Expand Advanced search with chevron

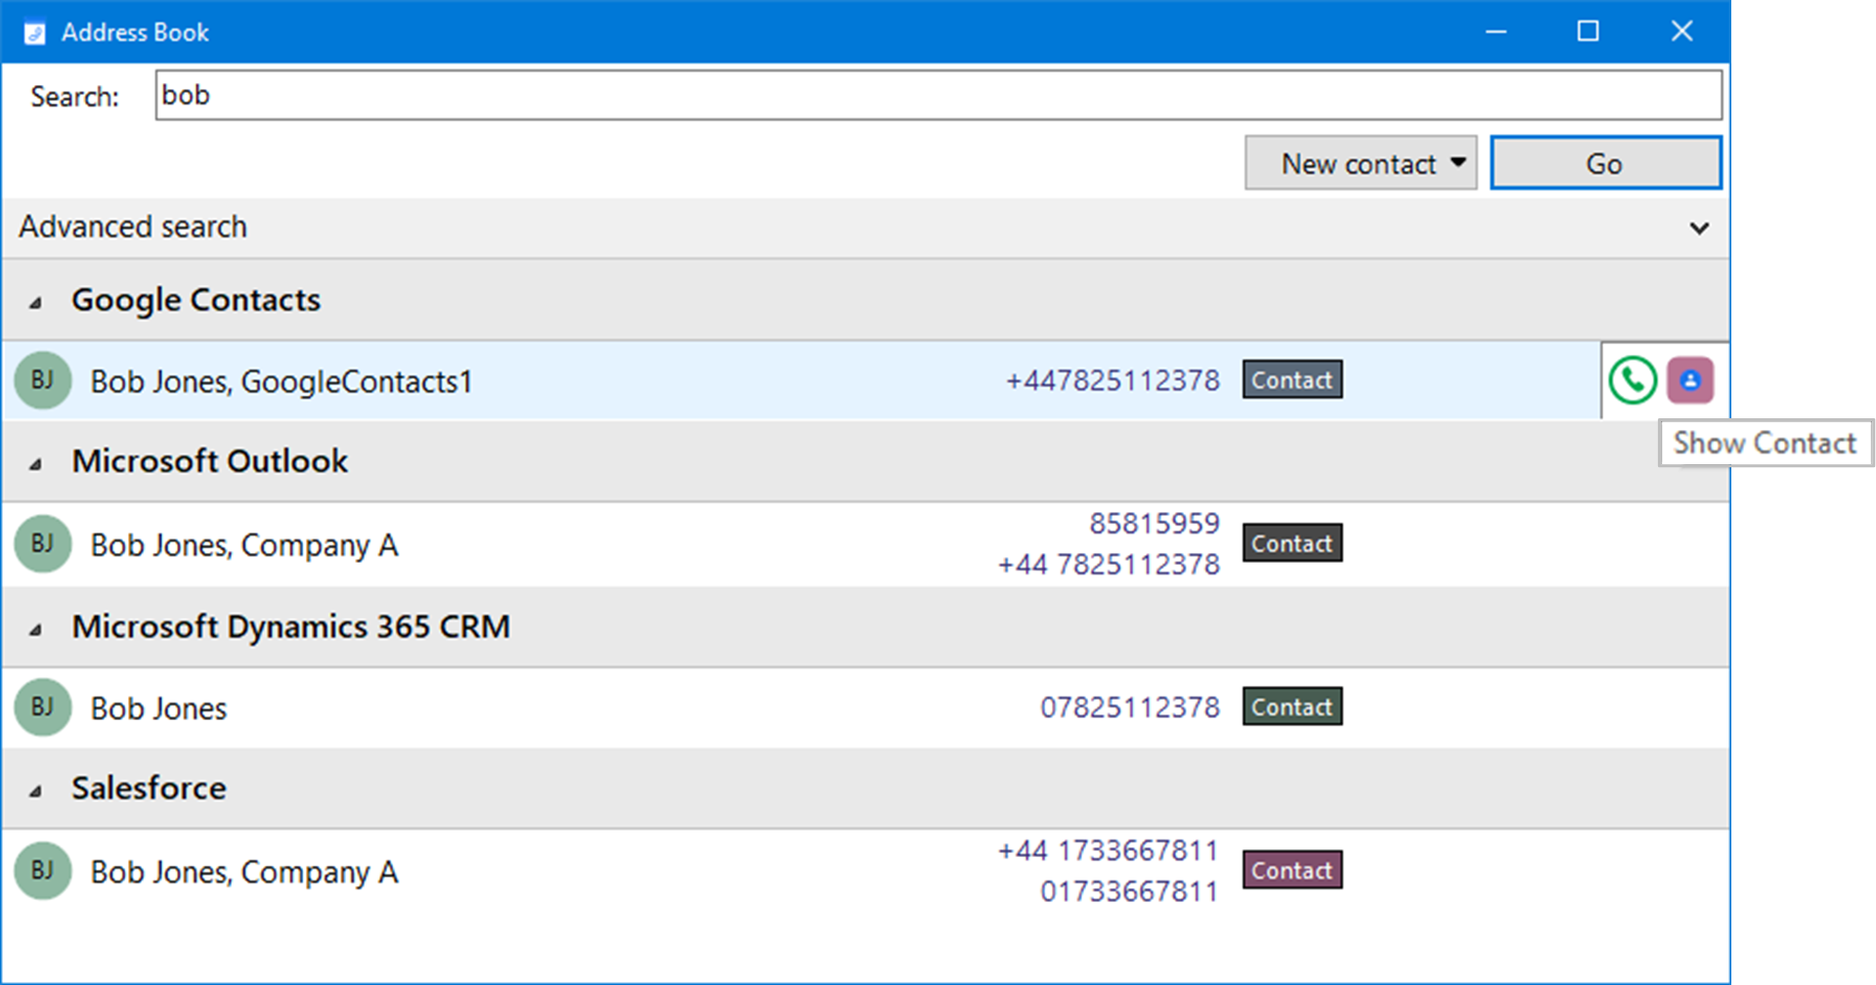[1699, 228]
